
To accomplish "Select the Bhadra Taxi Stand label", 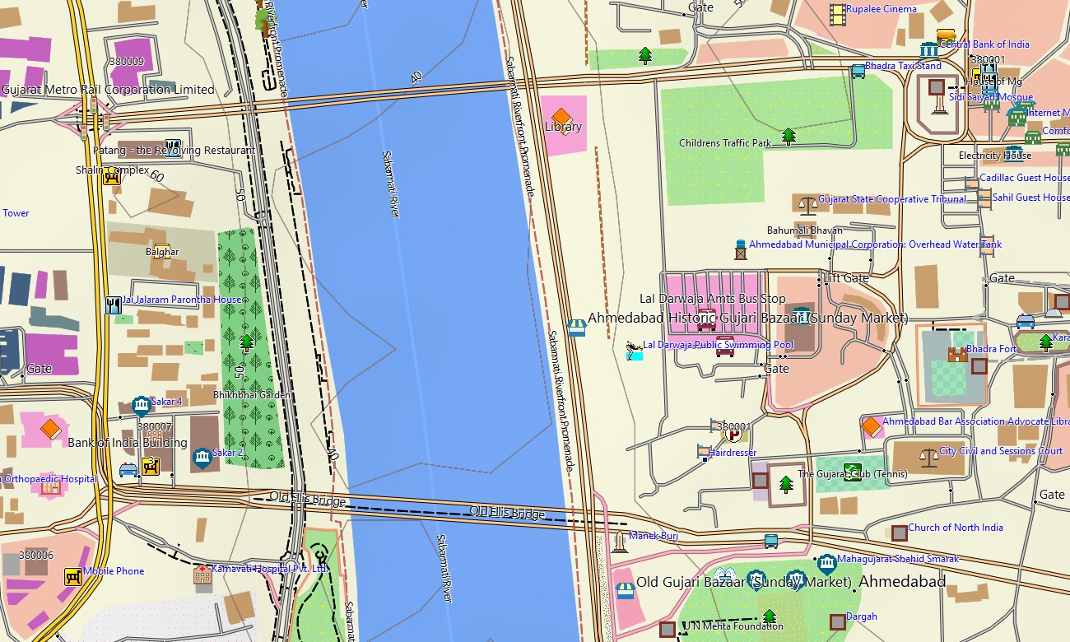I will (903, 66).
